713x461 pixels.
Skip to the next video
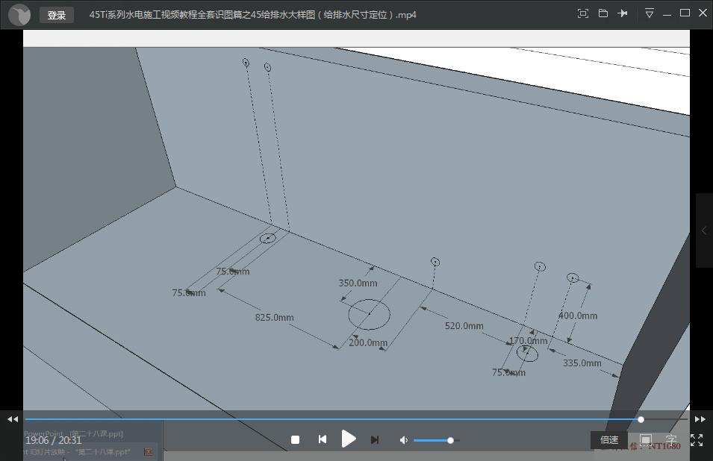point(375,440)
